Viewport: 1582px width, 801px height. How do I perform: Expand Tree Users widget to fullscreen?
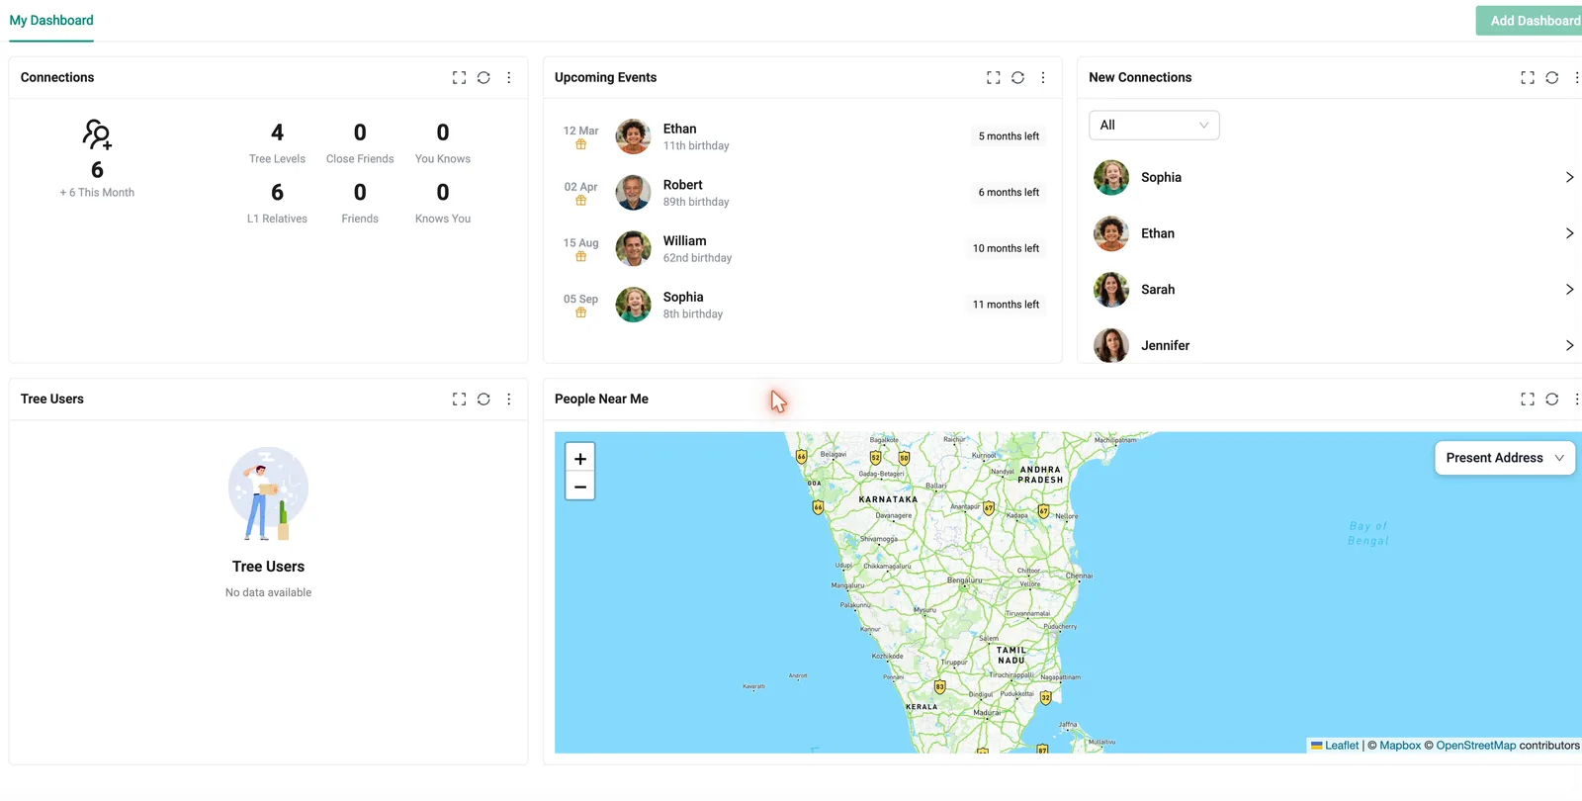click(459, 399)
